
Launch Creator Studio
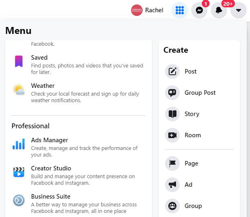coord(78,175)
